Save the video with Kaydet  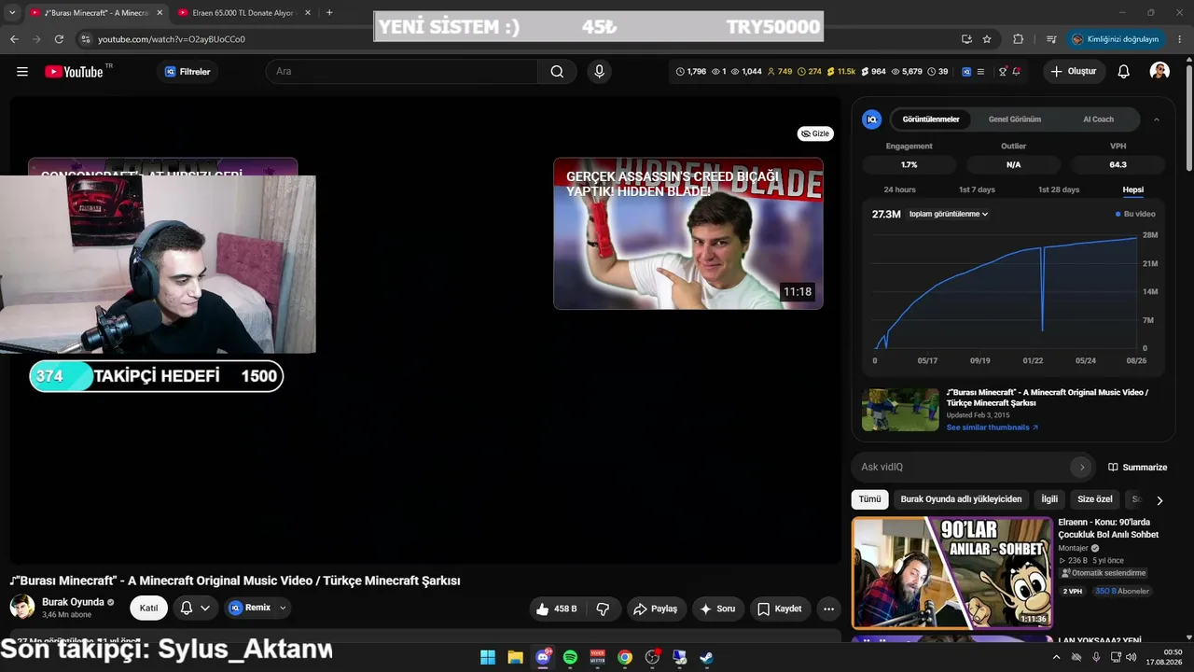(779, 609)
